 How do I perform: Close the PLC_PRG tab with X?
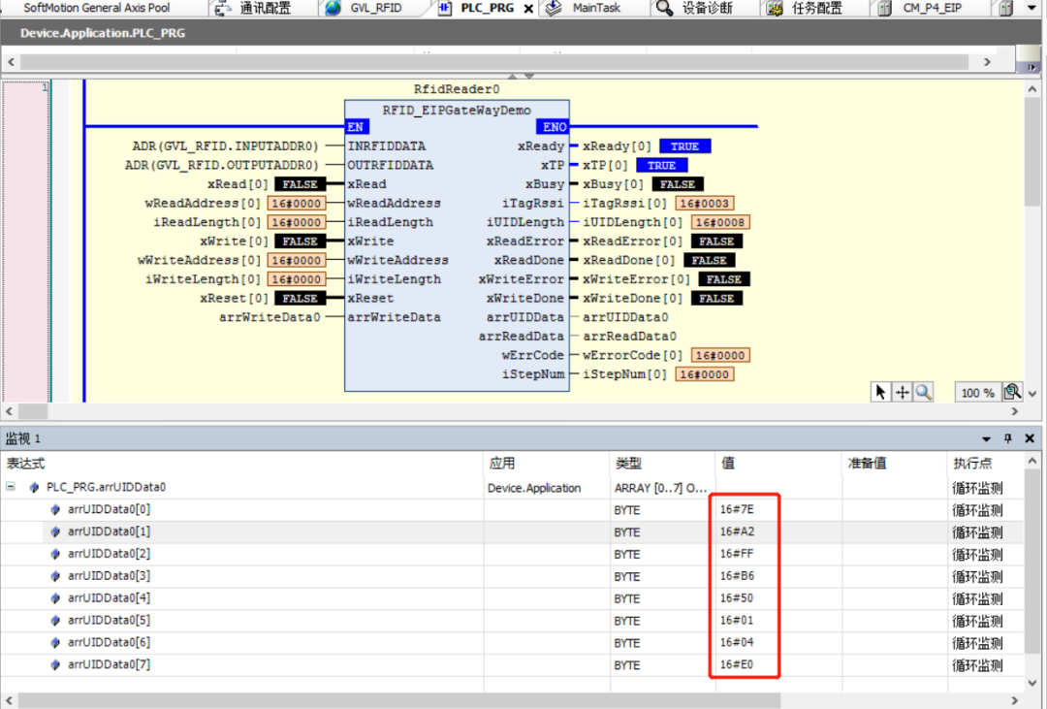click(x=528, y=9)
